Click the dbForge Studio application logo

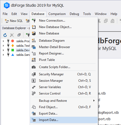[7, 5]
